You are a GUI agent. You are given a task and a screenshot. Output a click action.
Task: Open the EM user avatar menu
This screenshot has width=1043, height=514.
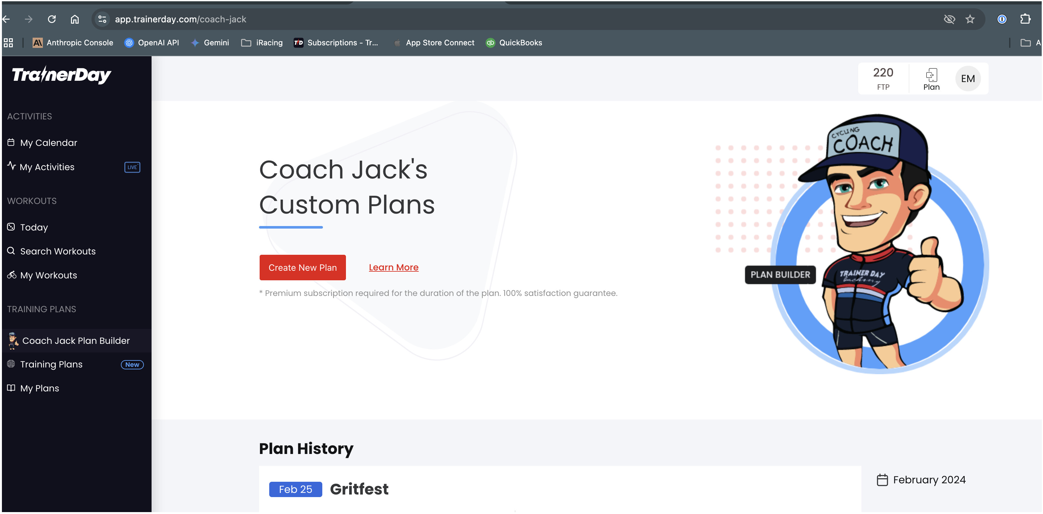pyautogui.click(x=968, y=79)
